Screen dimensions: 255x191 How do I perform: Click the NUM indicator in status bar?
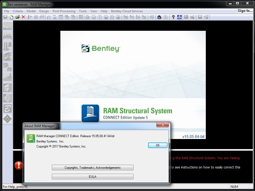pyautogui.click(x=234, y=186)
